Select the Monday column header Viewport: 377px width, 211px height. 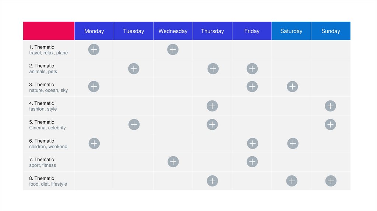94,31
